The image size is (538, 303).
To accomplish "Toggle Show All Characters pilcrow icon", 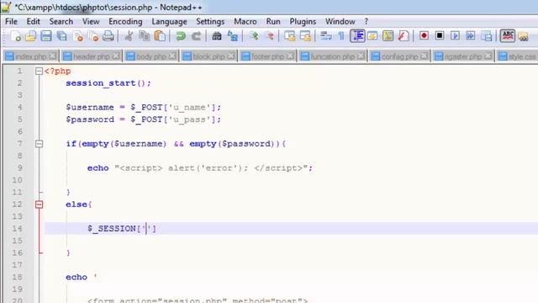I will click(341, 36).
